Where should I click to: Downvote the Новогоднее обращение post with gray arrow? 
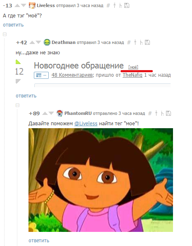tap(18, 81)
